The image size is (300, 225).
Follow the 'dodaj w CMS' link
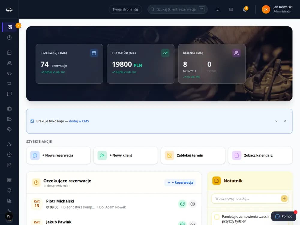point(79,121)
